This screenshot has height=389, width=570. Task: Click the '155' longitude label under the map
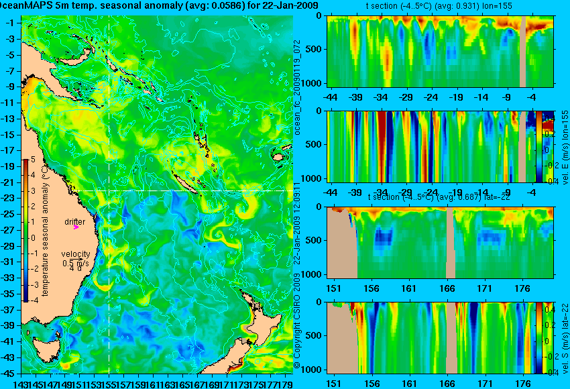(x=109, y=384)
